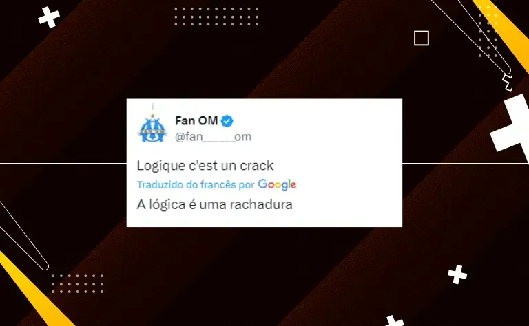Image resolution: width=529 pixels, height=326 pixels.
Task: Click the large white plus on the right edge
Action: (x=511, y=128)
